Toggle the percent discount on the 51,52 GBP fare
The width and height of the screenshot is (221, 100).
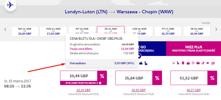click(212, 78)
